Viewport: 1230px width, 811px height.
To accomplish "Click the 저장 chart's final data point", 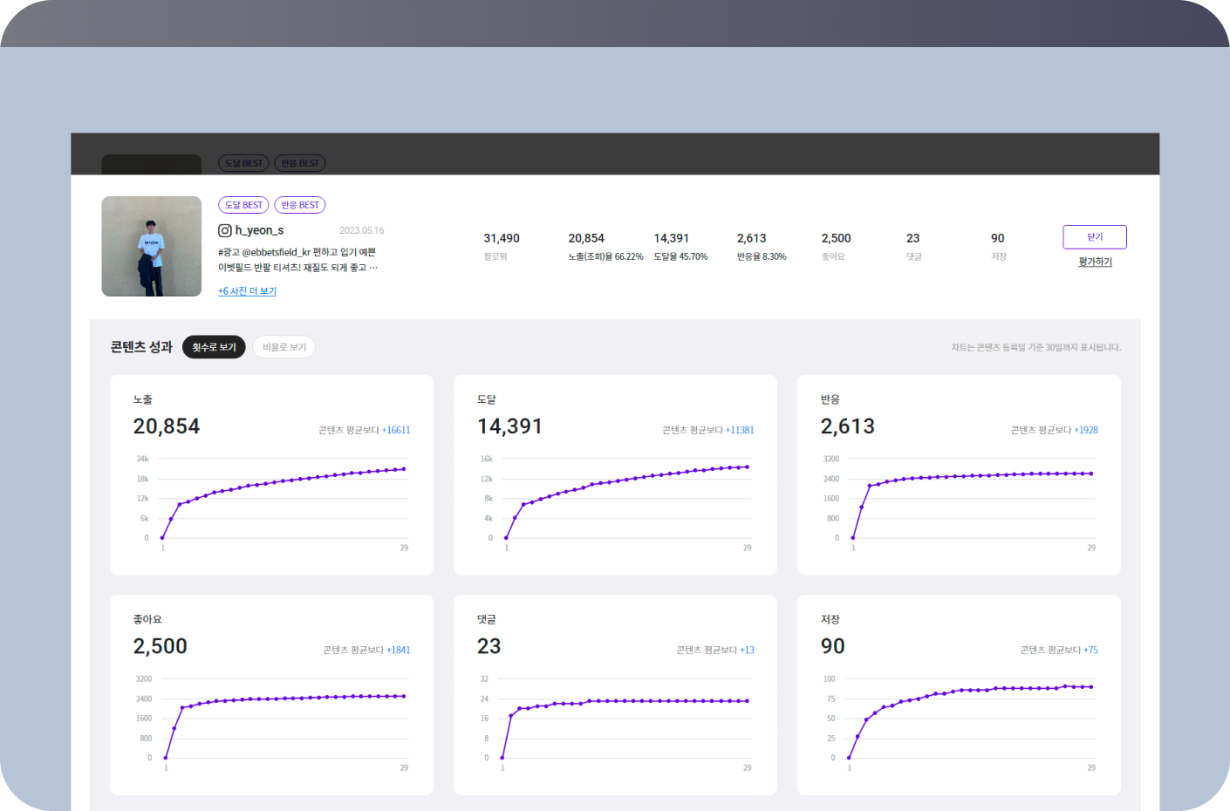I will click(x=1091, y=687).
